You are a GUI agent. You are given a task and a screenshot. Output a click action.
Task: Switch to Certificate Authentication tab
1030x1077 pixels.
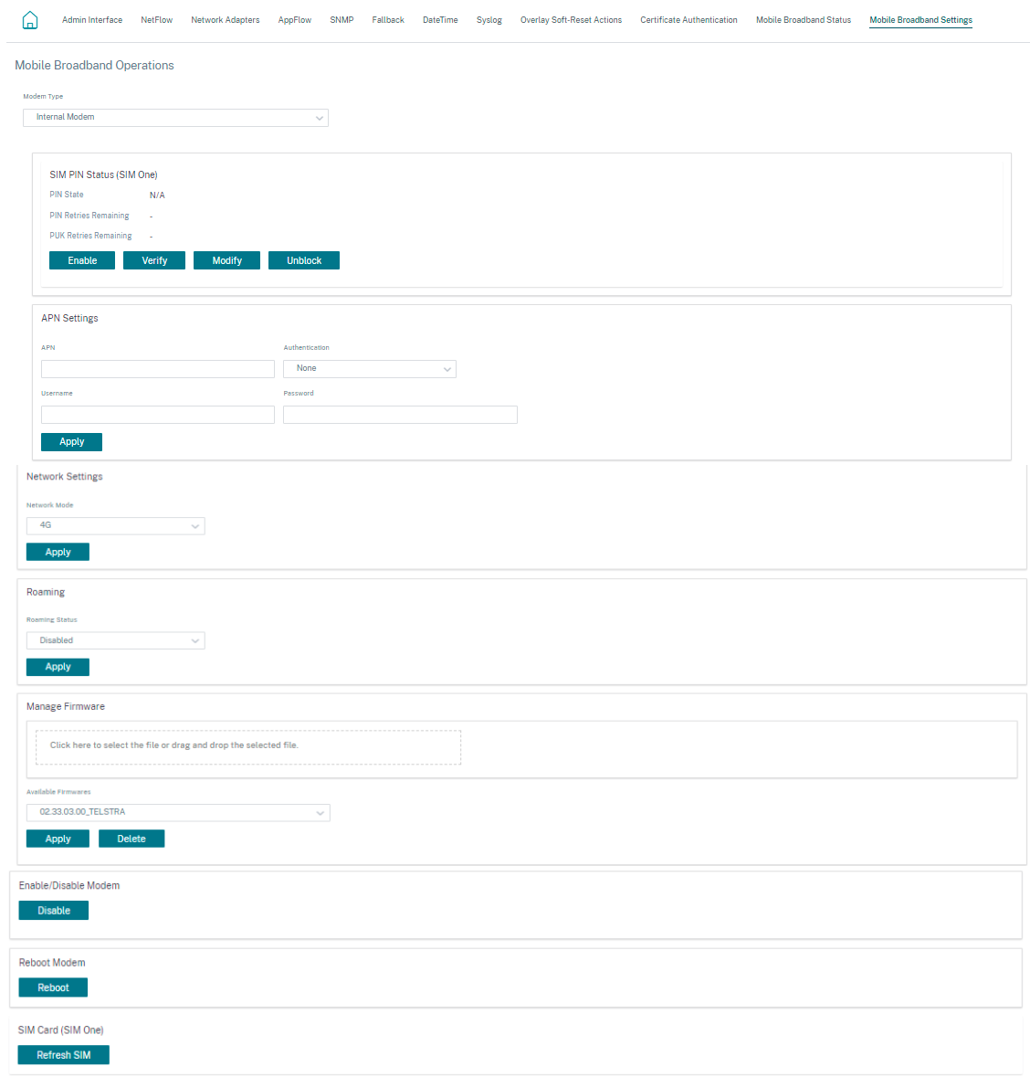tap(688, 20)
